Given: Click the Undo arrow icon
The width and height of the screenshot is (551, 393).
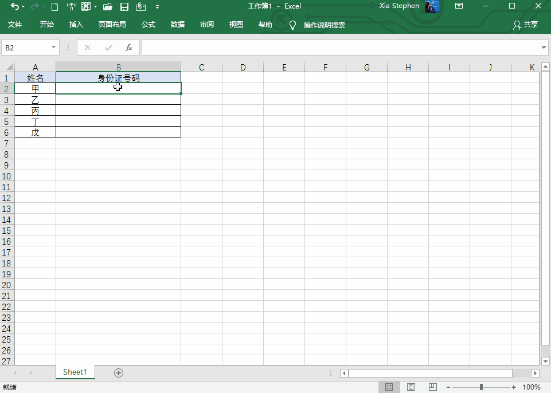Looking at the screenshot, I should (14, 6).
